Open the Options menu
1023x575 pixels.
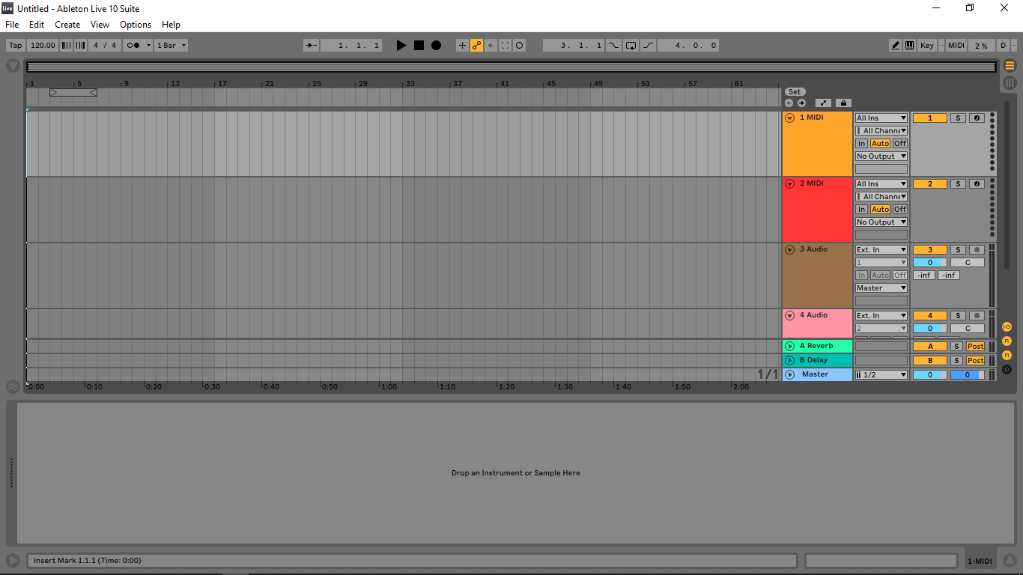136,25
